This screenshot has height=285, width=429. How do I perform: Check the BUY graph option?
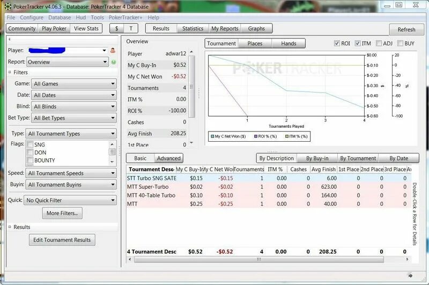pos(400,43)
